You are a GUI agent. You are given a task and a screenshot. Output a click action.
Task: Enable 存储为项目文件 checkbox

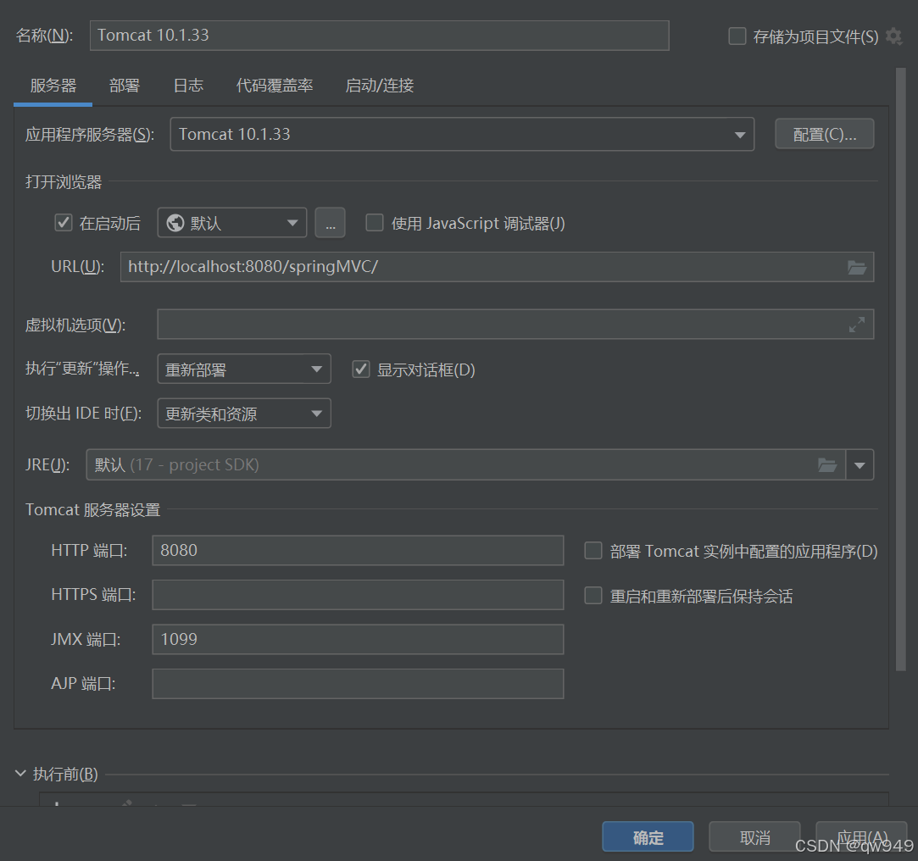[x=737, y=36]
